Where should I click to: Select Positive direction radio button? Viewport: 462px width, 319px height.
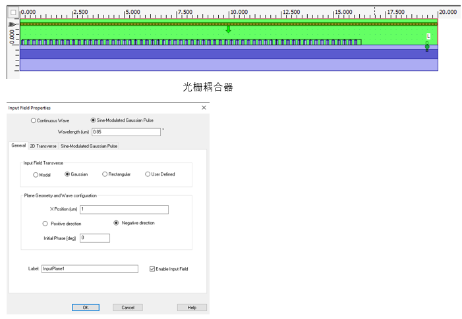[45, 224]
